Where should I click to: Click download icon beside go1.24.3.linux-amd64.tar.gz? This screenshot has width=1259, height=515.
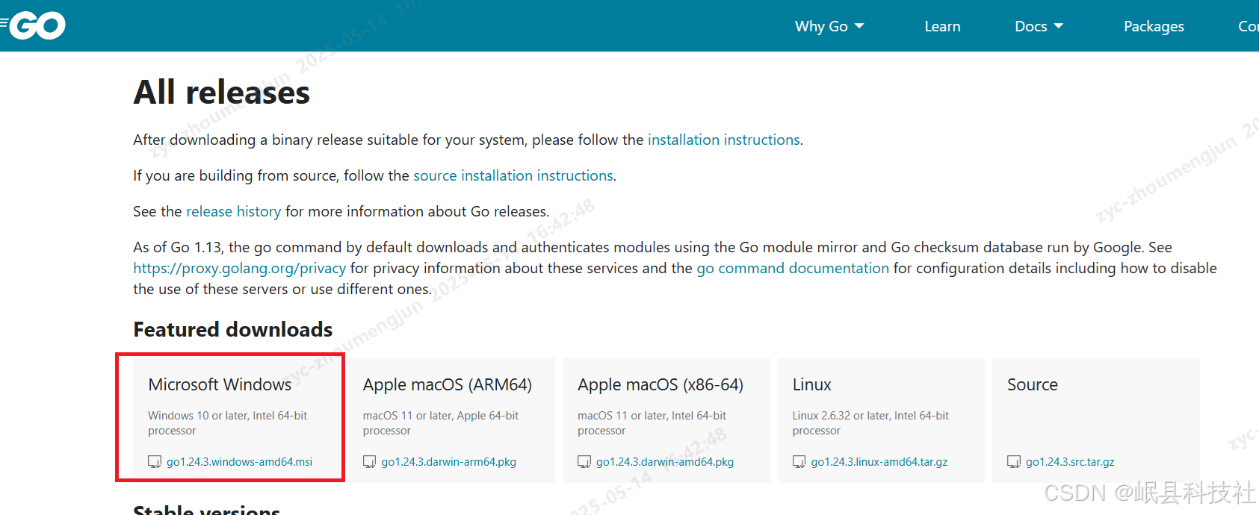pyautogui.click(x=799, y=462)
